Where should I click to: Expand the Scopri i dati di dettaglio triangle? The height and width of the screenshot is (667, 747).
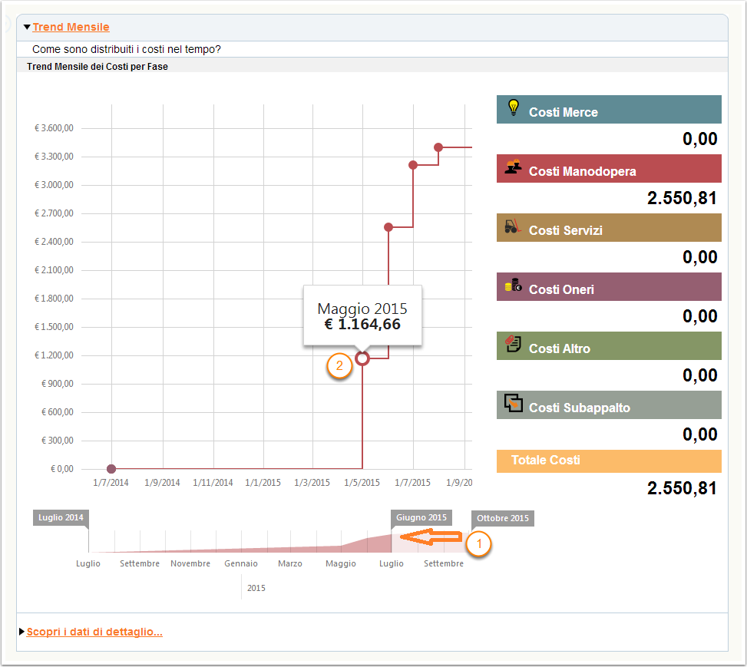coord(21,632)
